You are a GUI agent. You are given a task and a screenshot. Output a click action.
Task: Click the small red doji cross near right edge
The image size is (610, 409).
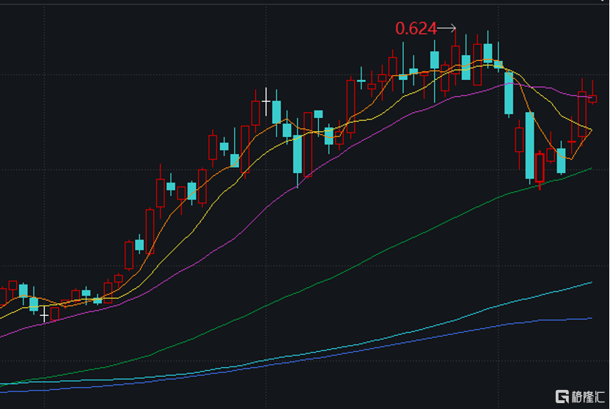[x=572, y=141]
